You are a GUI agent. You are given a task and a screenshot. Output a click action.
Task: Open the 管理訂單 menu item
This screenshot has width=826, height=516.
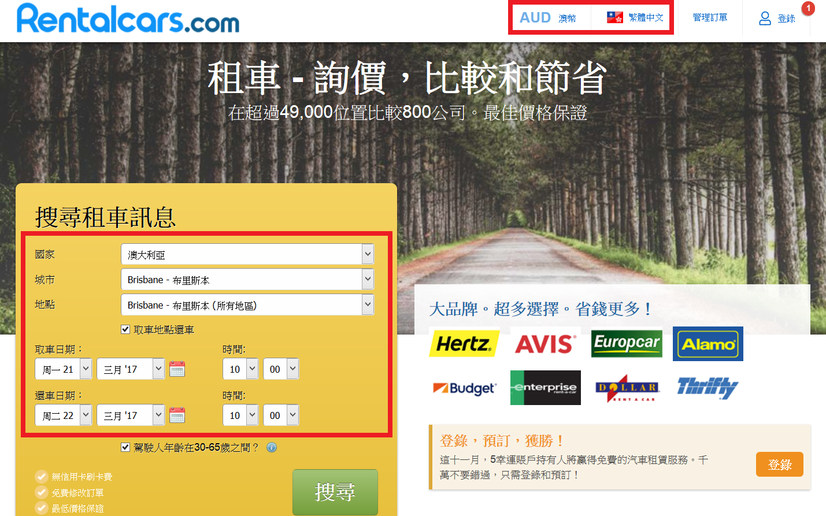pos(709,18)
